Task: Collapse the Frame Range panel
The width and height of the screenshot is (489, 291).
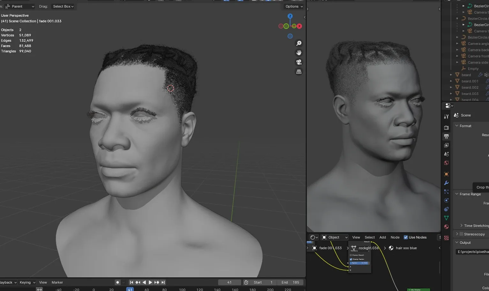Action: click(x=457, y=194)
